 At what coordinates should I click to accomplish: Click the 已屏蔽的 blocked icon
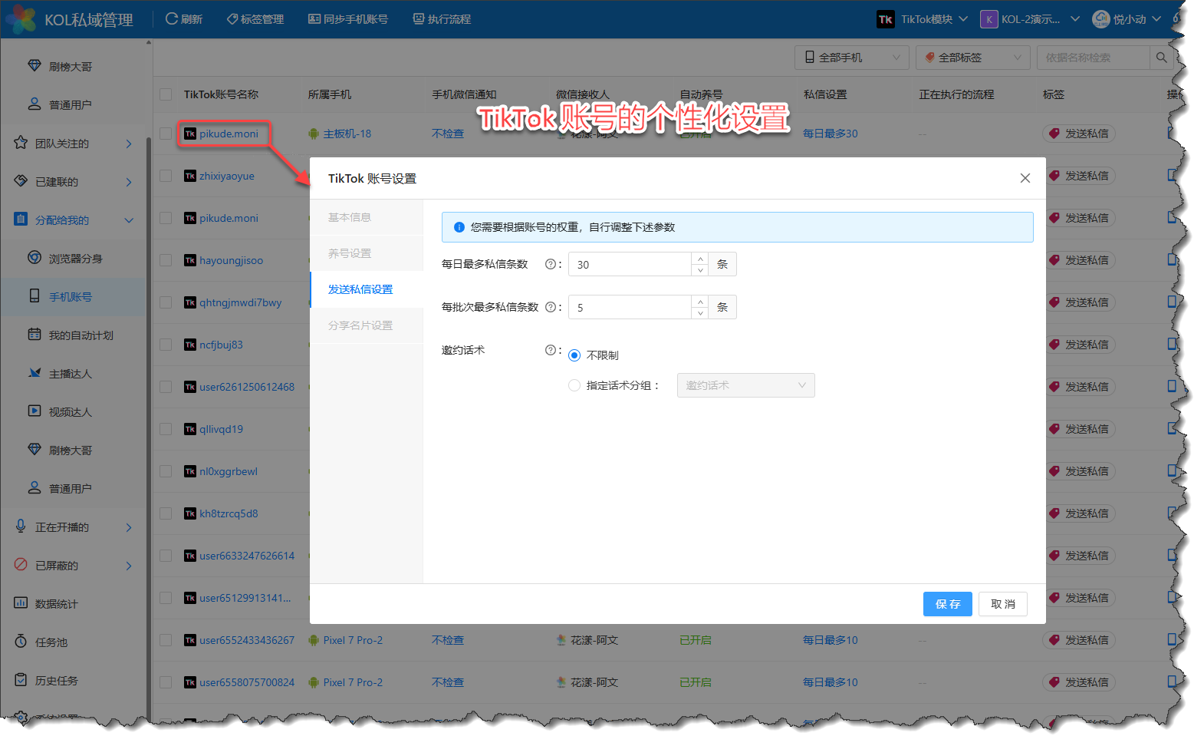tap(21, 564)
